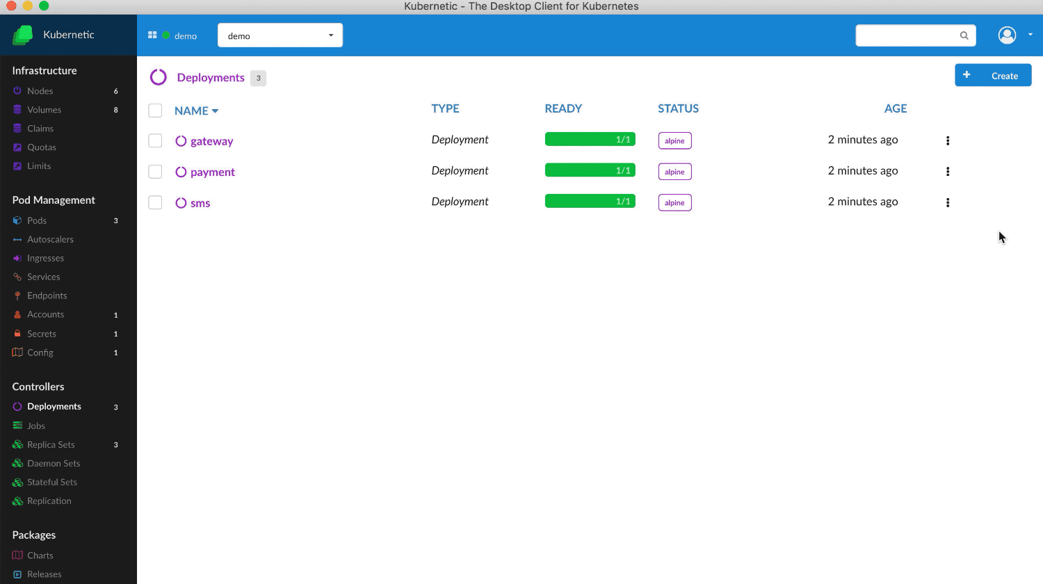Sort by the NAME column arrow

click(216, 111)
